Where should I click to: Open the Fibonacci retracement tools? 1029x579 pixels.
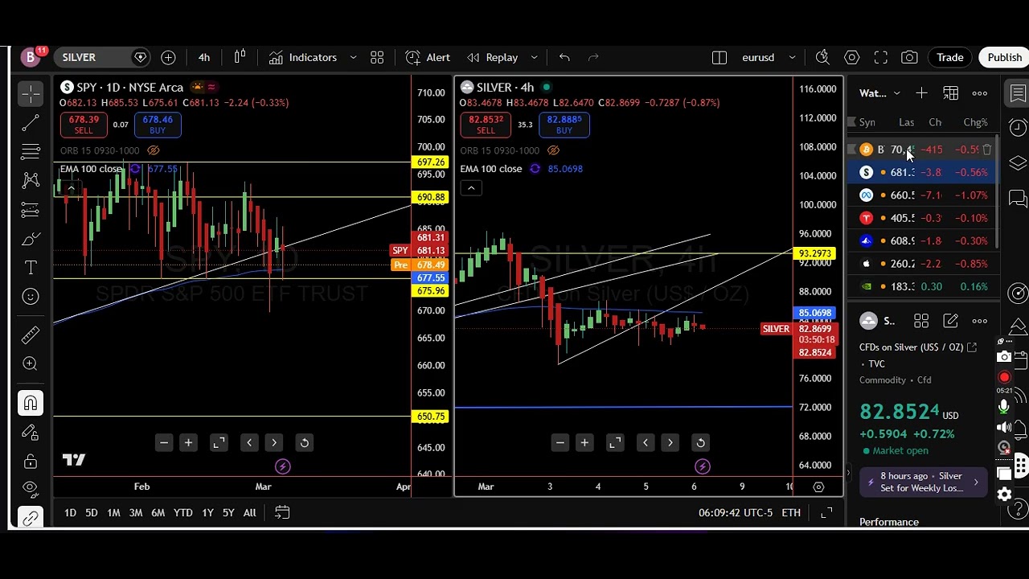point(31,152)
